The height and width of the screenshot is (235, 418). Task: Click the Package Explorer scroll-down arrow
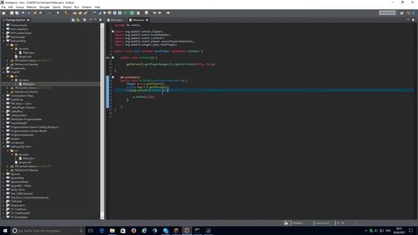(x=102, y=217)
